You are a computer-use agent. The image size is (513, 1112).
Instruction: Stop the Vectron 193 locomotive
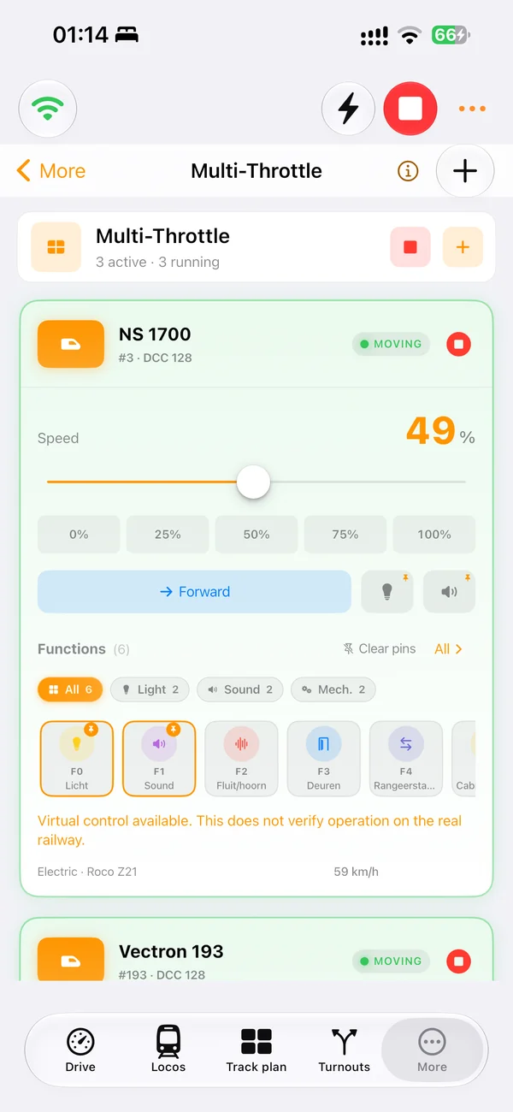pos(458,961)
